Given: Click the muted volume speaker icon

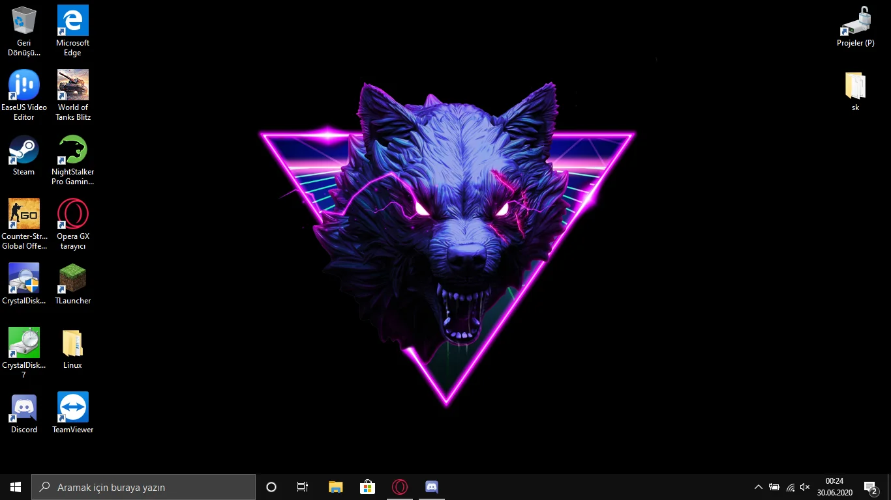Looking at the screenshot, I should (805, 487).
